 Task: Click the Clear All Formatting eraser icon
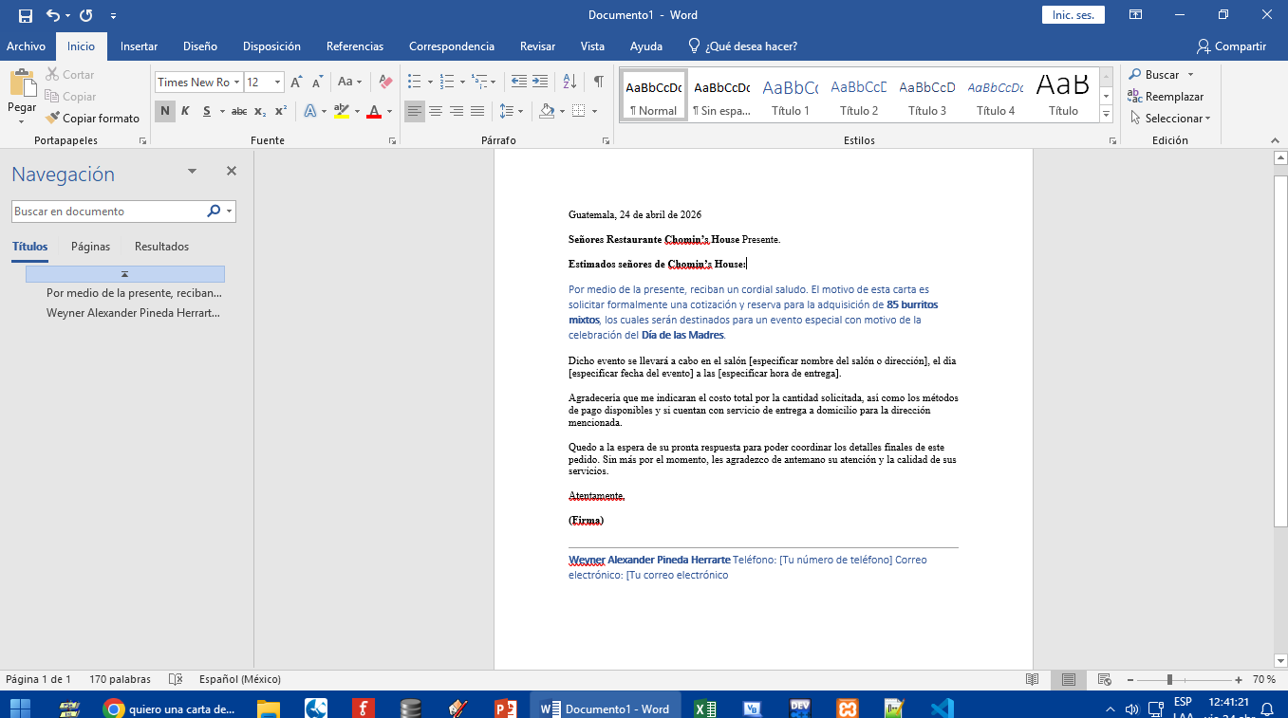pyautogui.click(x=385, y=82)
